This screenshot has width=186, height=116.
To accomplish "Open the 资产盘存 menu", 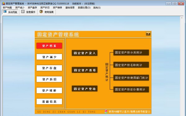I will click(32, 7).
